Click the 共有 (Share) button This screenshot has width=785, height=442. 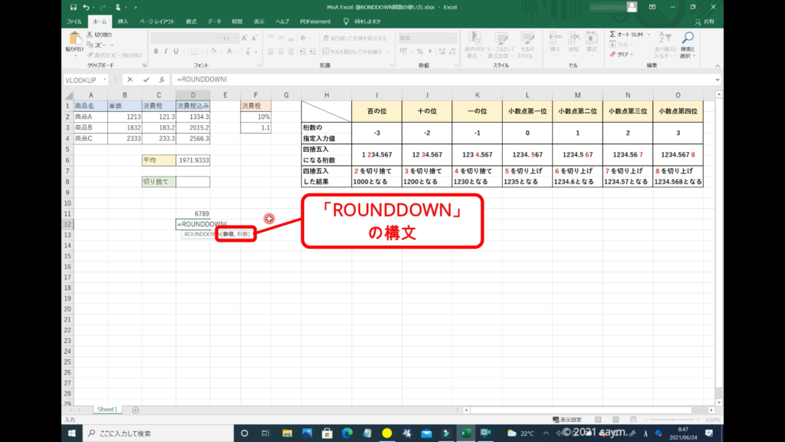705,21
